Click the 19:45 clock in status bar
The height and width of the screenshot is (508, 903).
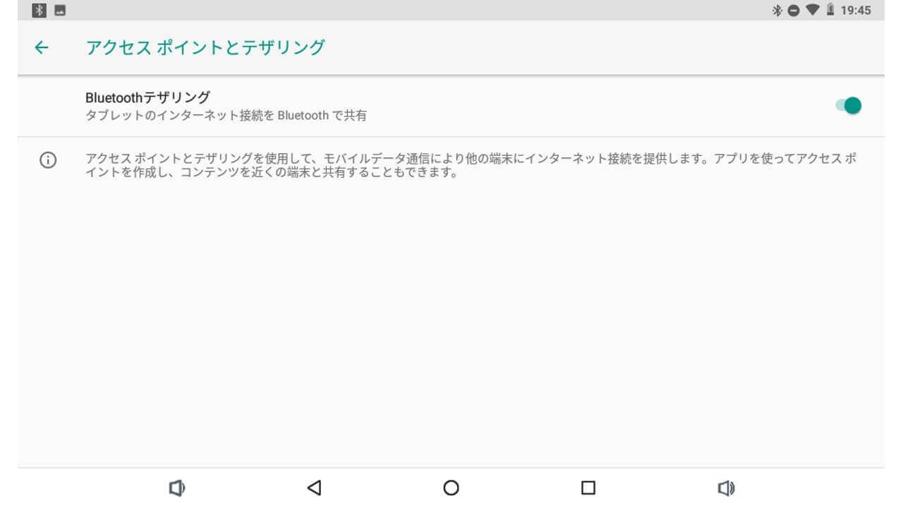(856, 10)
